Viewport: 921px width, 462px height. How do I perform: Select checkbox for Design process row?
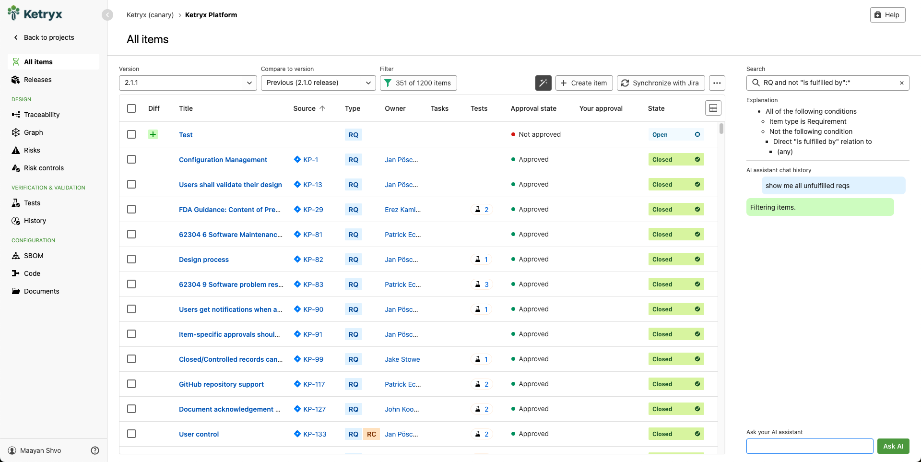pos(131,259)
